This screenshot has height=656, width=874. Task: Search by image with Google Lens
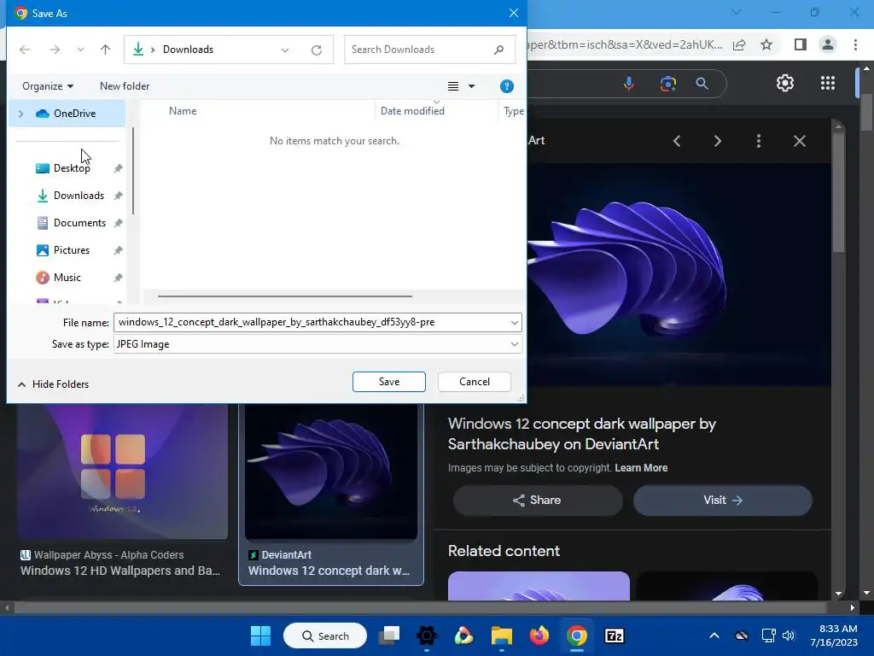tap(667, 84)
